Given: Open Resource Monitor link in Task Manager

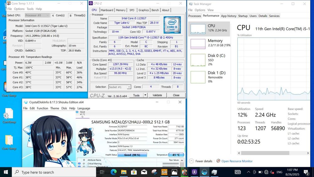Looking at the screenshot, I should coord(237,161).
